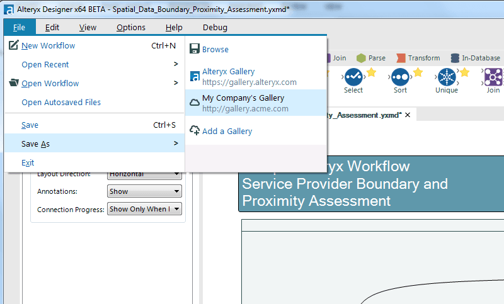
Task: Save to My Company's Gallery
Action: coord(256,103)
